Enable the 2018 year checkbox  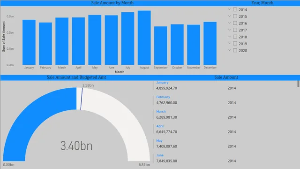[235, 37]
